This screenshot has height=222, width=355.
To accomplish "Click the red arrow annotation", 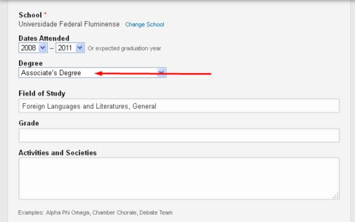I will [x=153, y=73].
